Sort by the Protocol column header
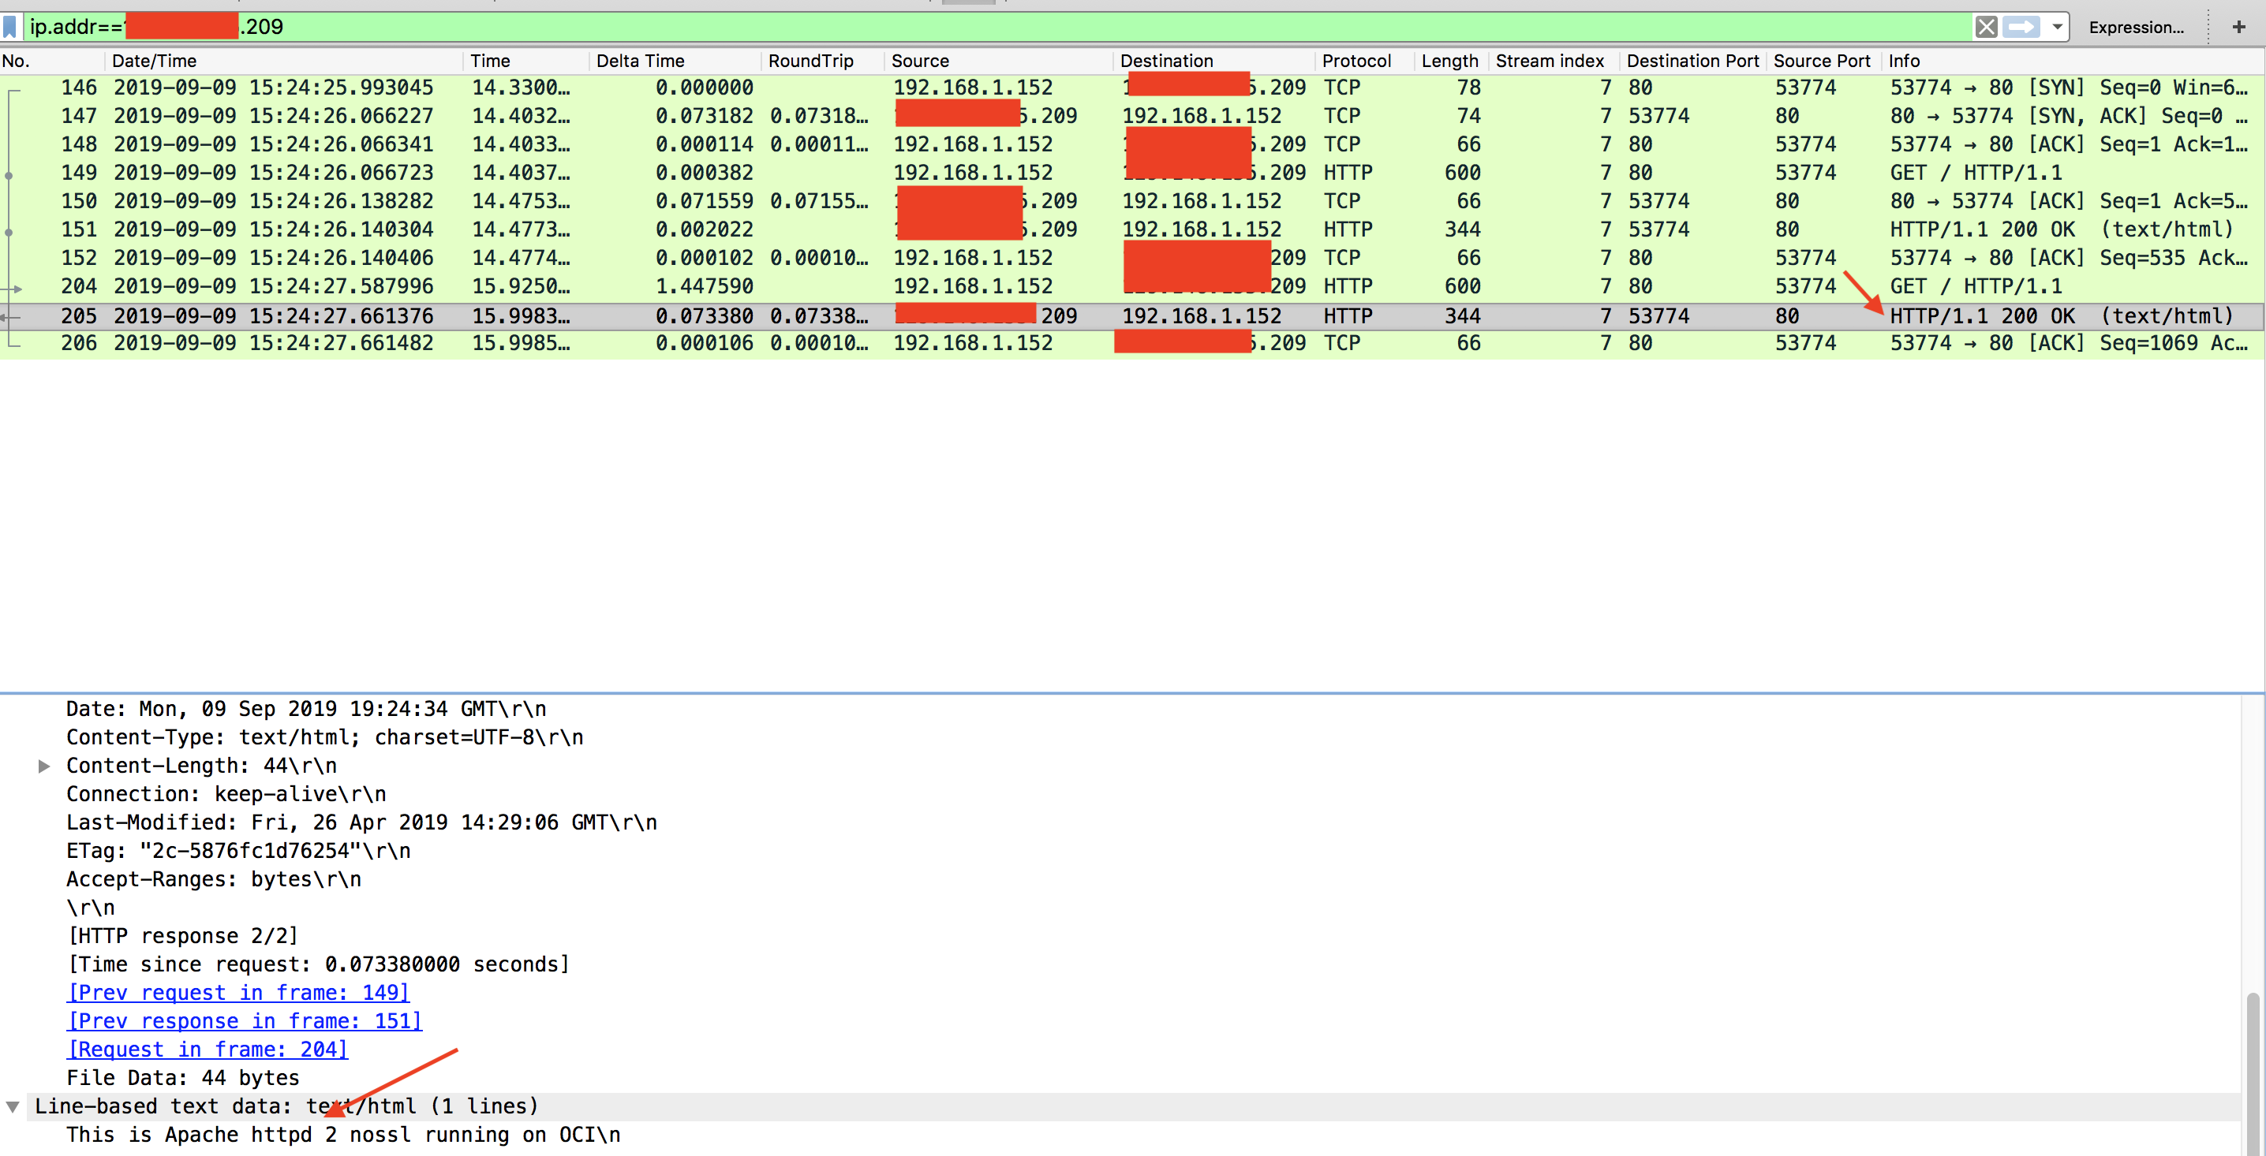Screen dimensions: 2266x1156 [x=1355, y=61]
